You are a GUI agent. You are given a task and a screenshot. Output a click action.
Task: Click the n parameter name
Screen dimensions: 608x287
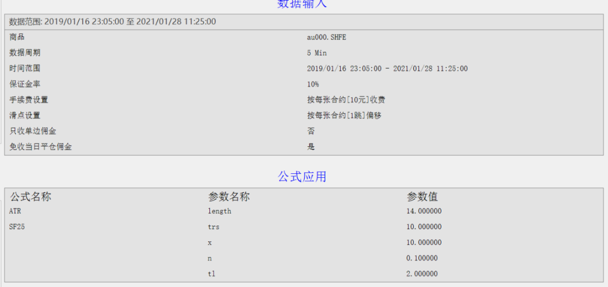210,258
